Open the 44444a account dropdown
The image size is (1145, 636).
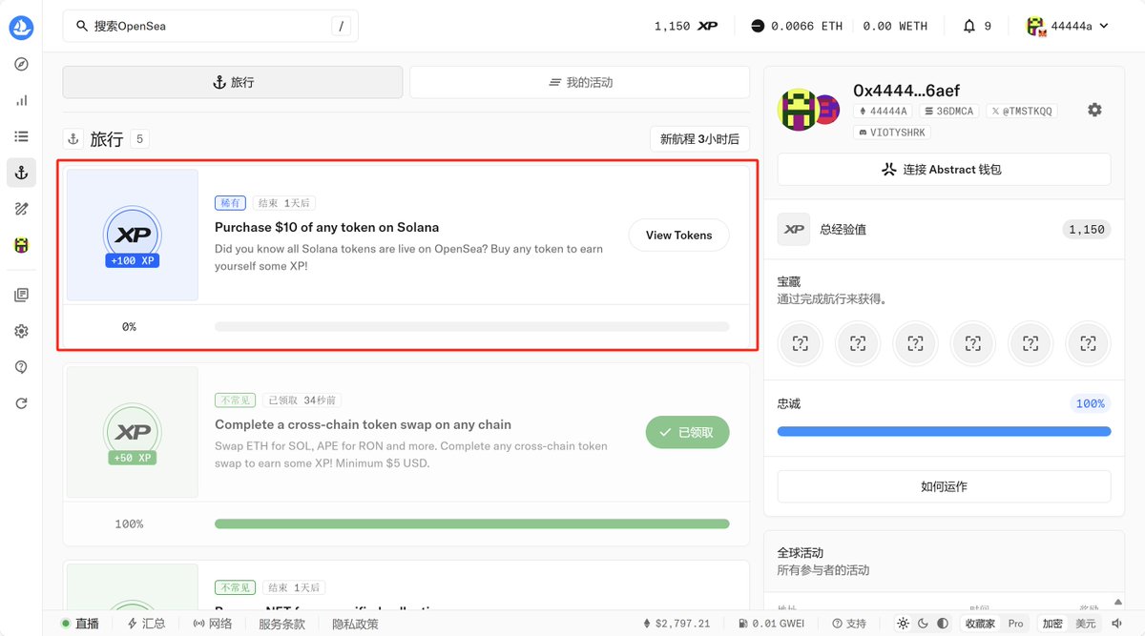[1068, 27]
